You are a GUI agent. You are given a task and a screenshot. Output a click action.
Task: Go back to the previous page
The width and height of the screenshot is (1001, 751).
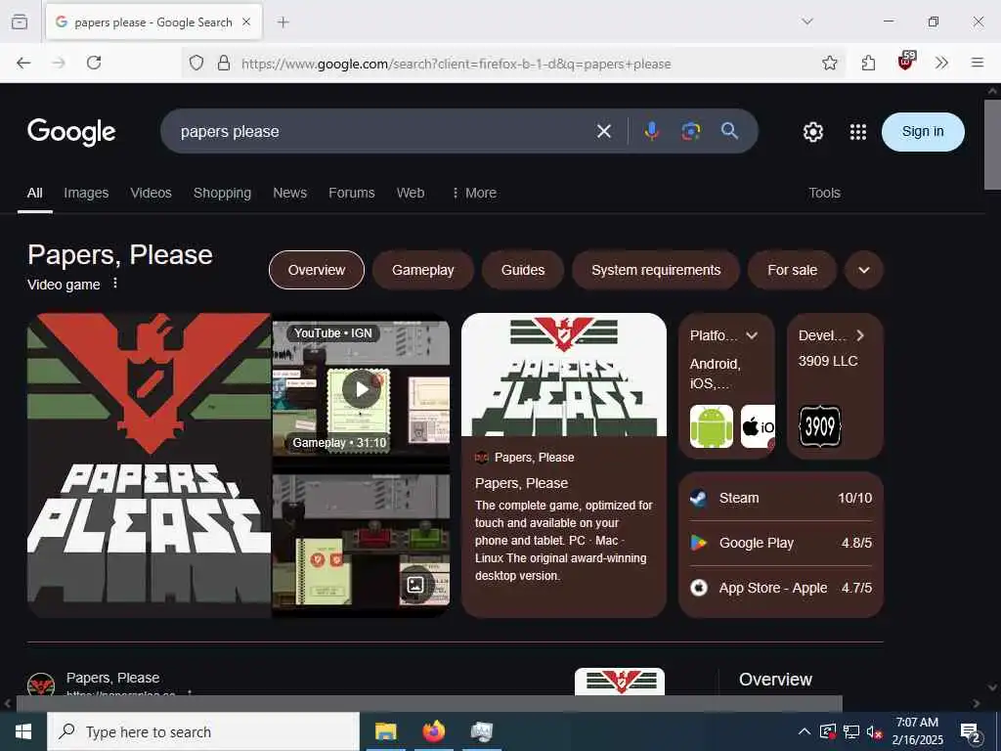(x=23, y=63)
